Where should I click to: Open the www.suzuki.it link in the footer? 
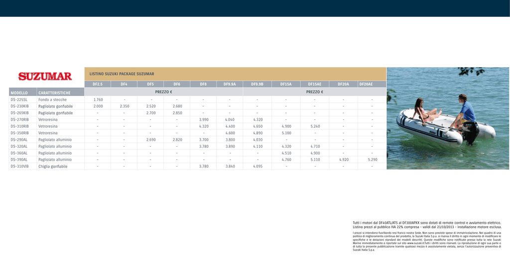click(417, 243)
